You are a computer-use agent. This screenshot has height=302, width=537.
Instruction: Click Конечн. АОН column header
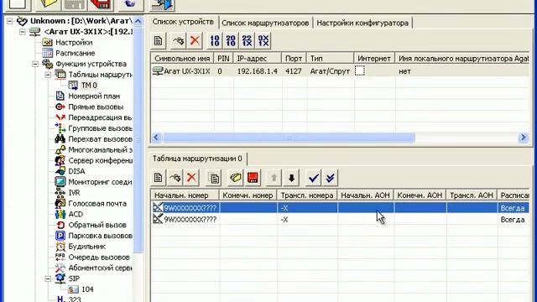420,195
